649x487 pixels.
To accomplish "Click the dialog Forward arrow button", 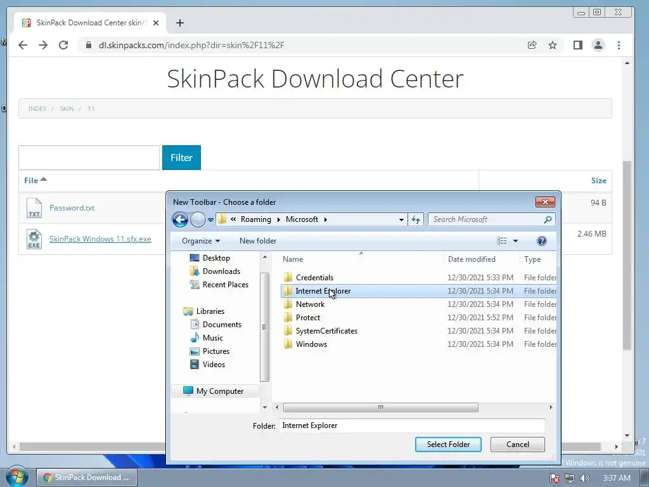I will click(198, 219).
